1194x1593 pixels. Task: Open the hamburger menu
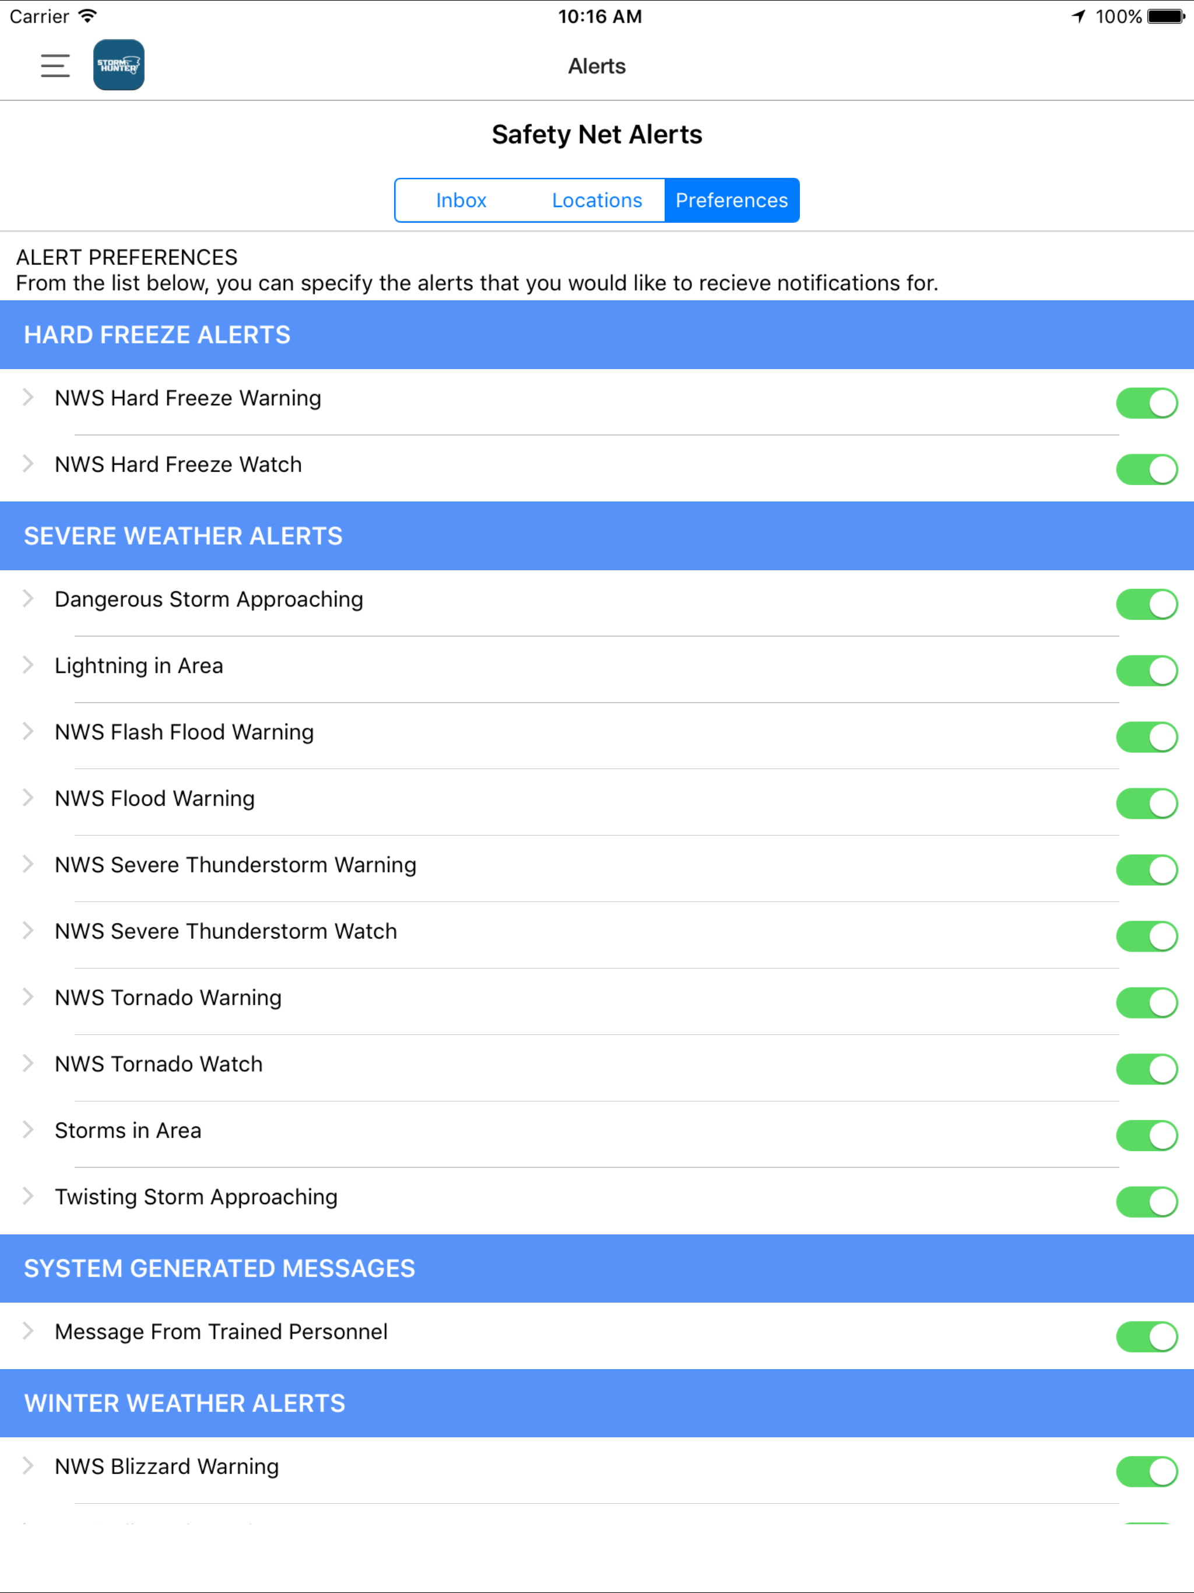[x=55, y=65]
